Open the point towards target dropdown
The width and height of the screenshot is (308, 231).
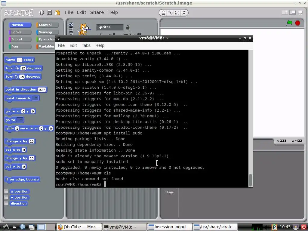point(35,98)
